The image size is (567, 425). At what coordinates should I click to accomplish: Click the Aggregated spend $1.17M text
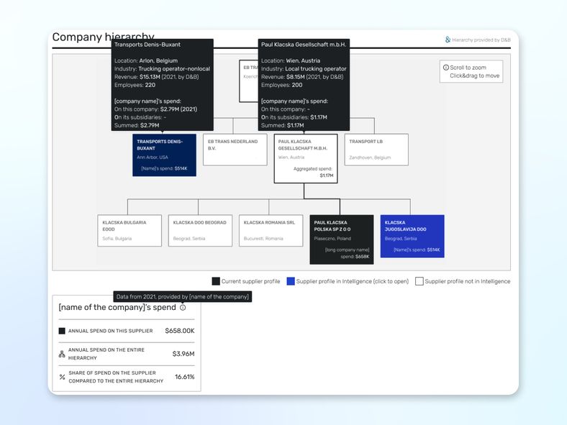(x=313, y=172)
